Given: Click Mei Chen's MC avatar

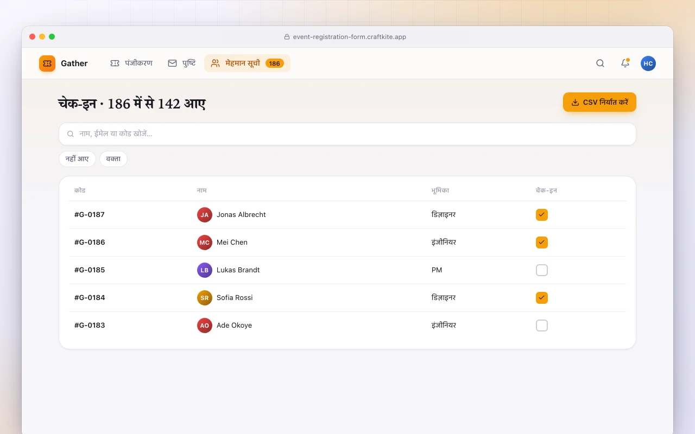Looking at the screenshot, I should tap(205, 242).
